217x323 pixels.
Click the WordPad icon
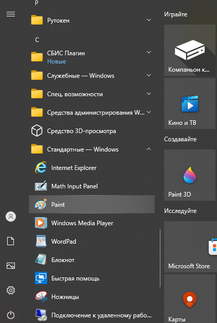tap(41, 241)
